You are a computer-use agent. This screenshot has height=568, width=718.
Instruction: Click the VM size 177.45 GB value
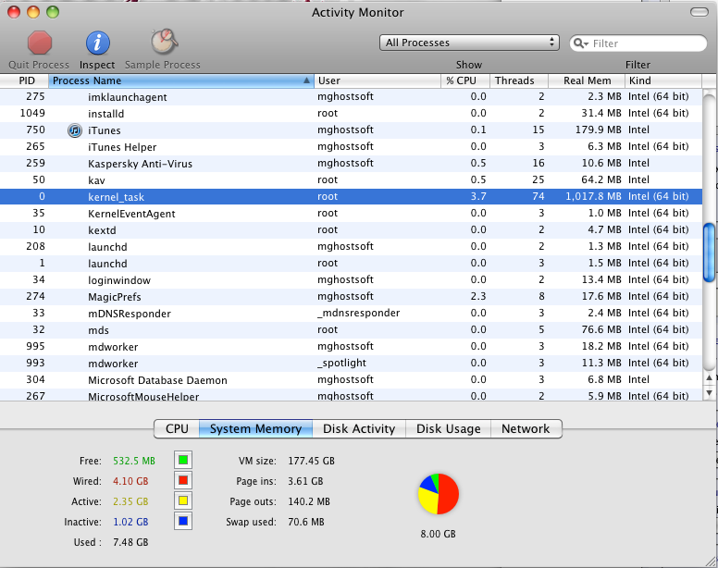coord(312,461)
